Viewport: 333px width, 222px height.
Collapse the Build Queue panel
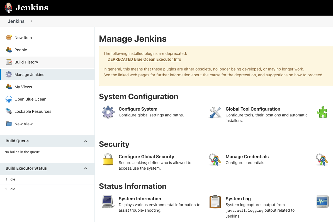click(x=86, y=141)
